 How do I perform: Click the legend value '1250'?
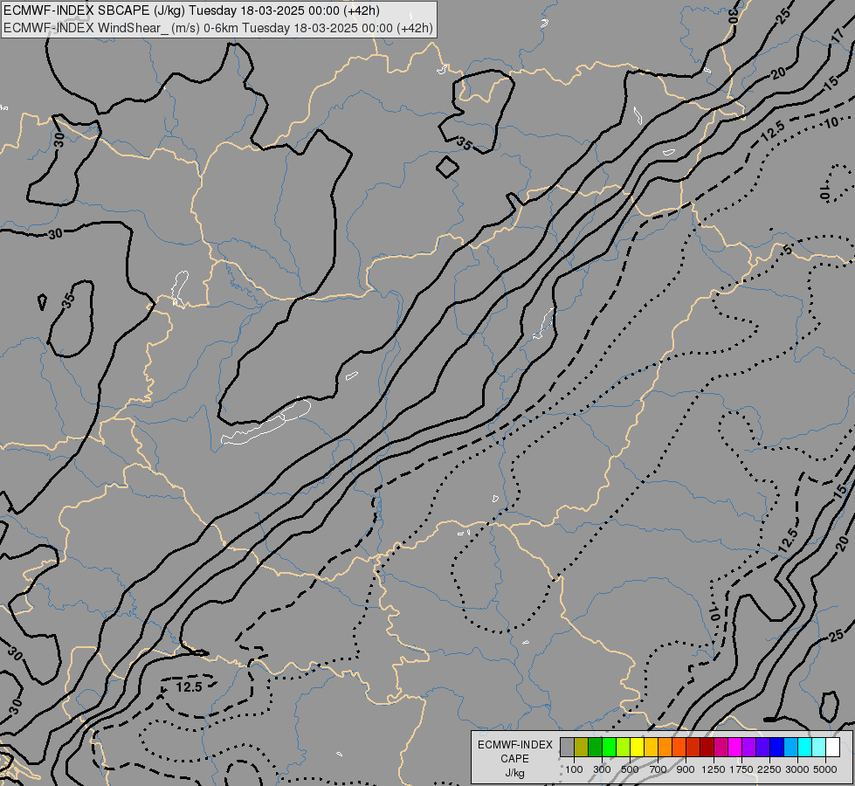click(714, 769)
